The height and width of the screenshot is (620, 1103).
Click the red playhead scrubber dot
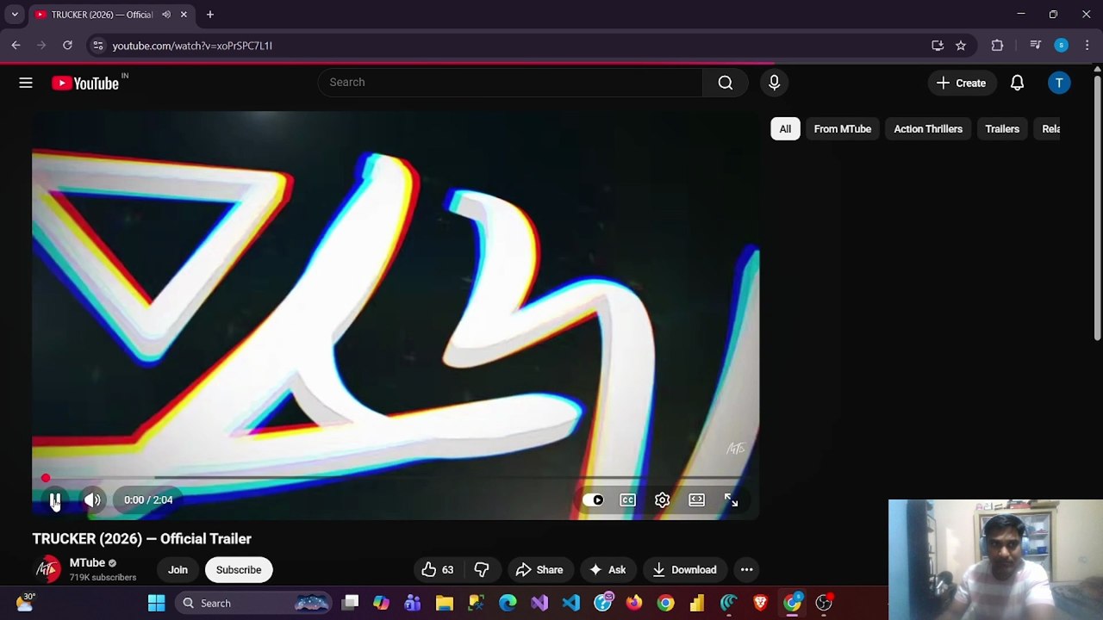coord(46,478)
